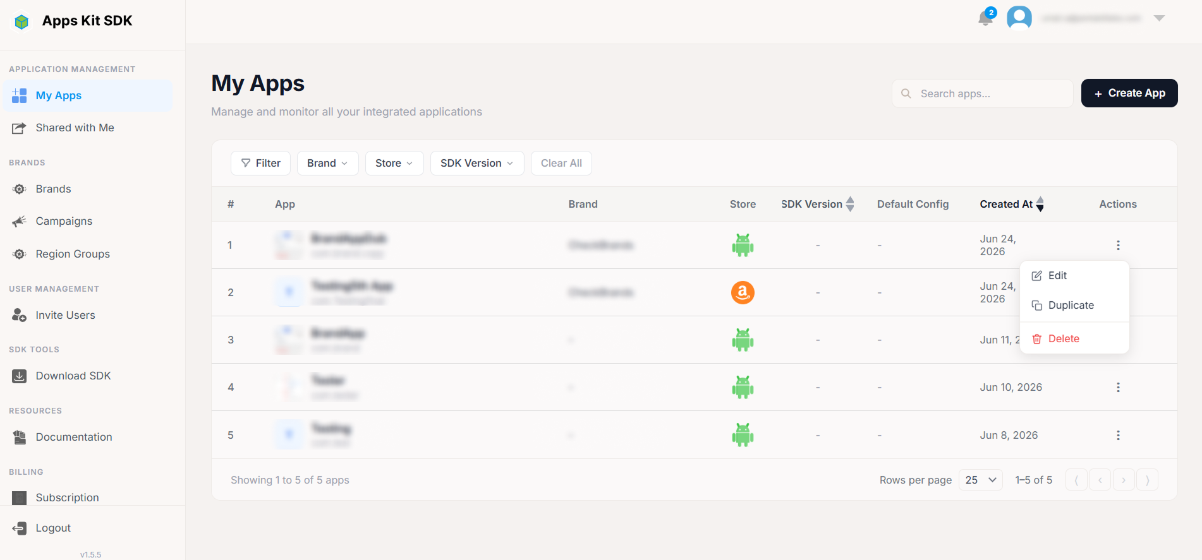Image resolution: width=1202 pixels, height=560 pixels.
Task: Click the app thumbnail in row 5
Action: (x=289, y=435)
